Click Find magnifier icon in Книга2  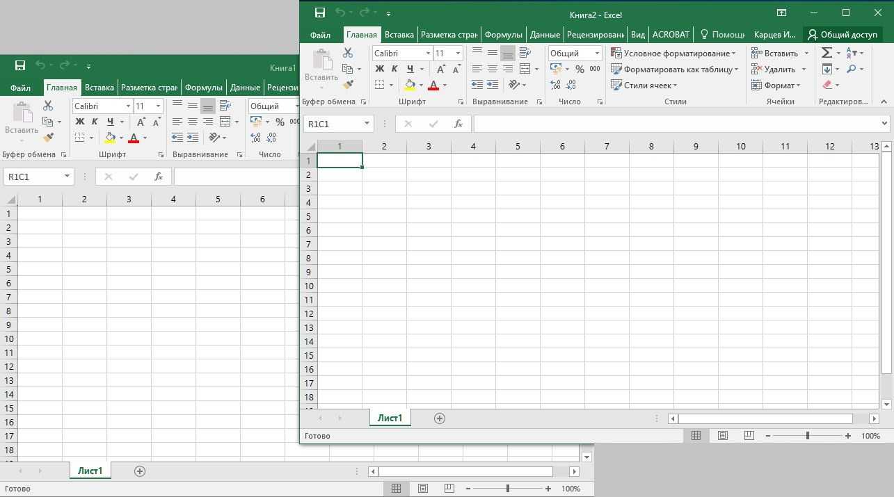pyautogui.click(x=852, y=69)
